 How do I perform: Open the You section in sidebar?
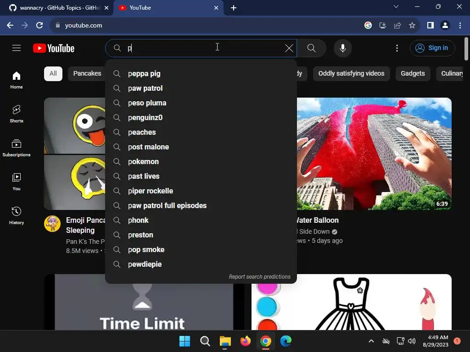17,181
